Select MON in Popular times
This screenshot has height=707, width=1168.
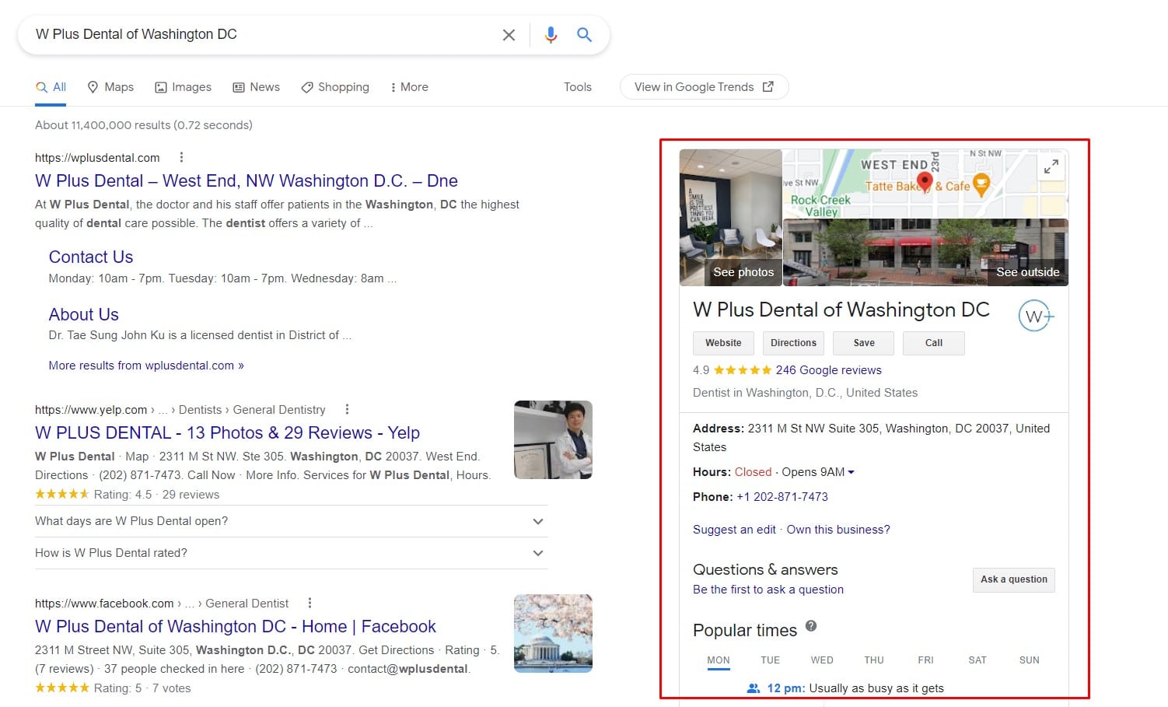tap(719, 660)
